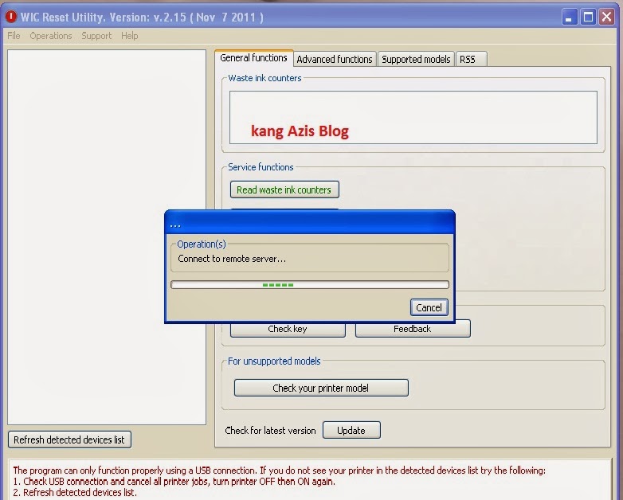The width and height of the screenshot is (623, 500).
Task: Open the Help menu
Action: (x=130, y=36)
